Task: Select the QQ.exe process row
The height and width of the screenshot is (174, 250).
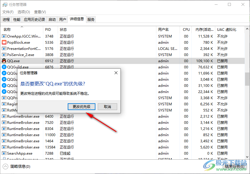Action: (x=123, y=61)
